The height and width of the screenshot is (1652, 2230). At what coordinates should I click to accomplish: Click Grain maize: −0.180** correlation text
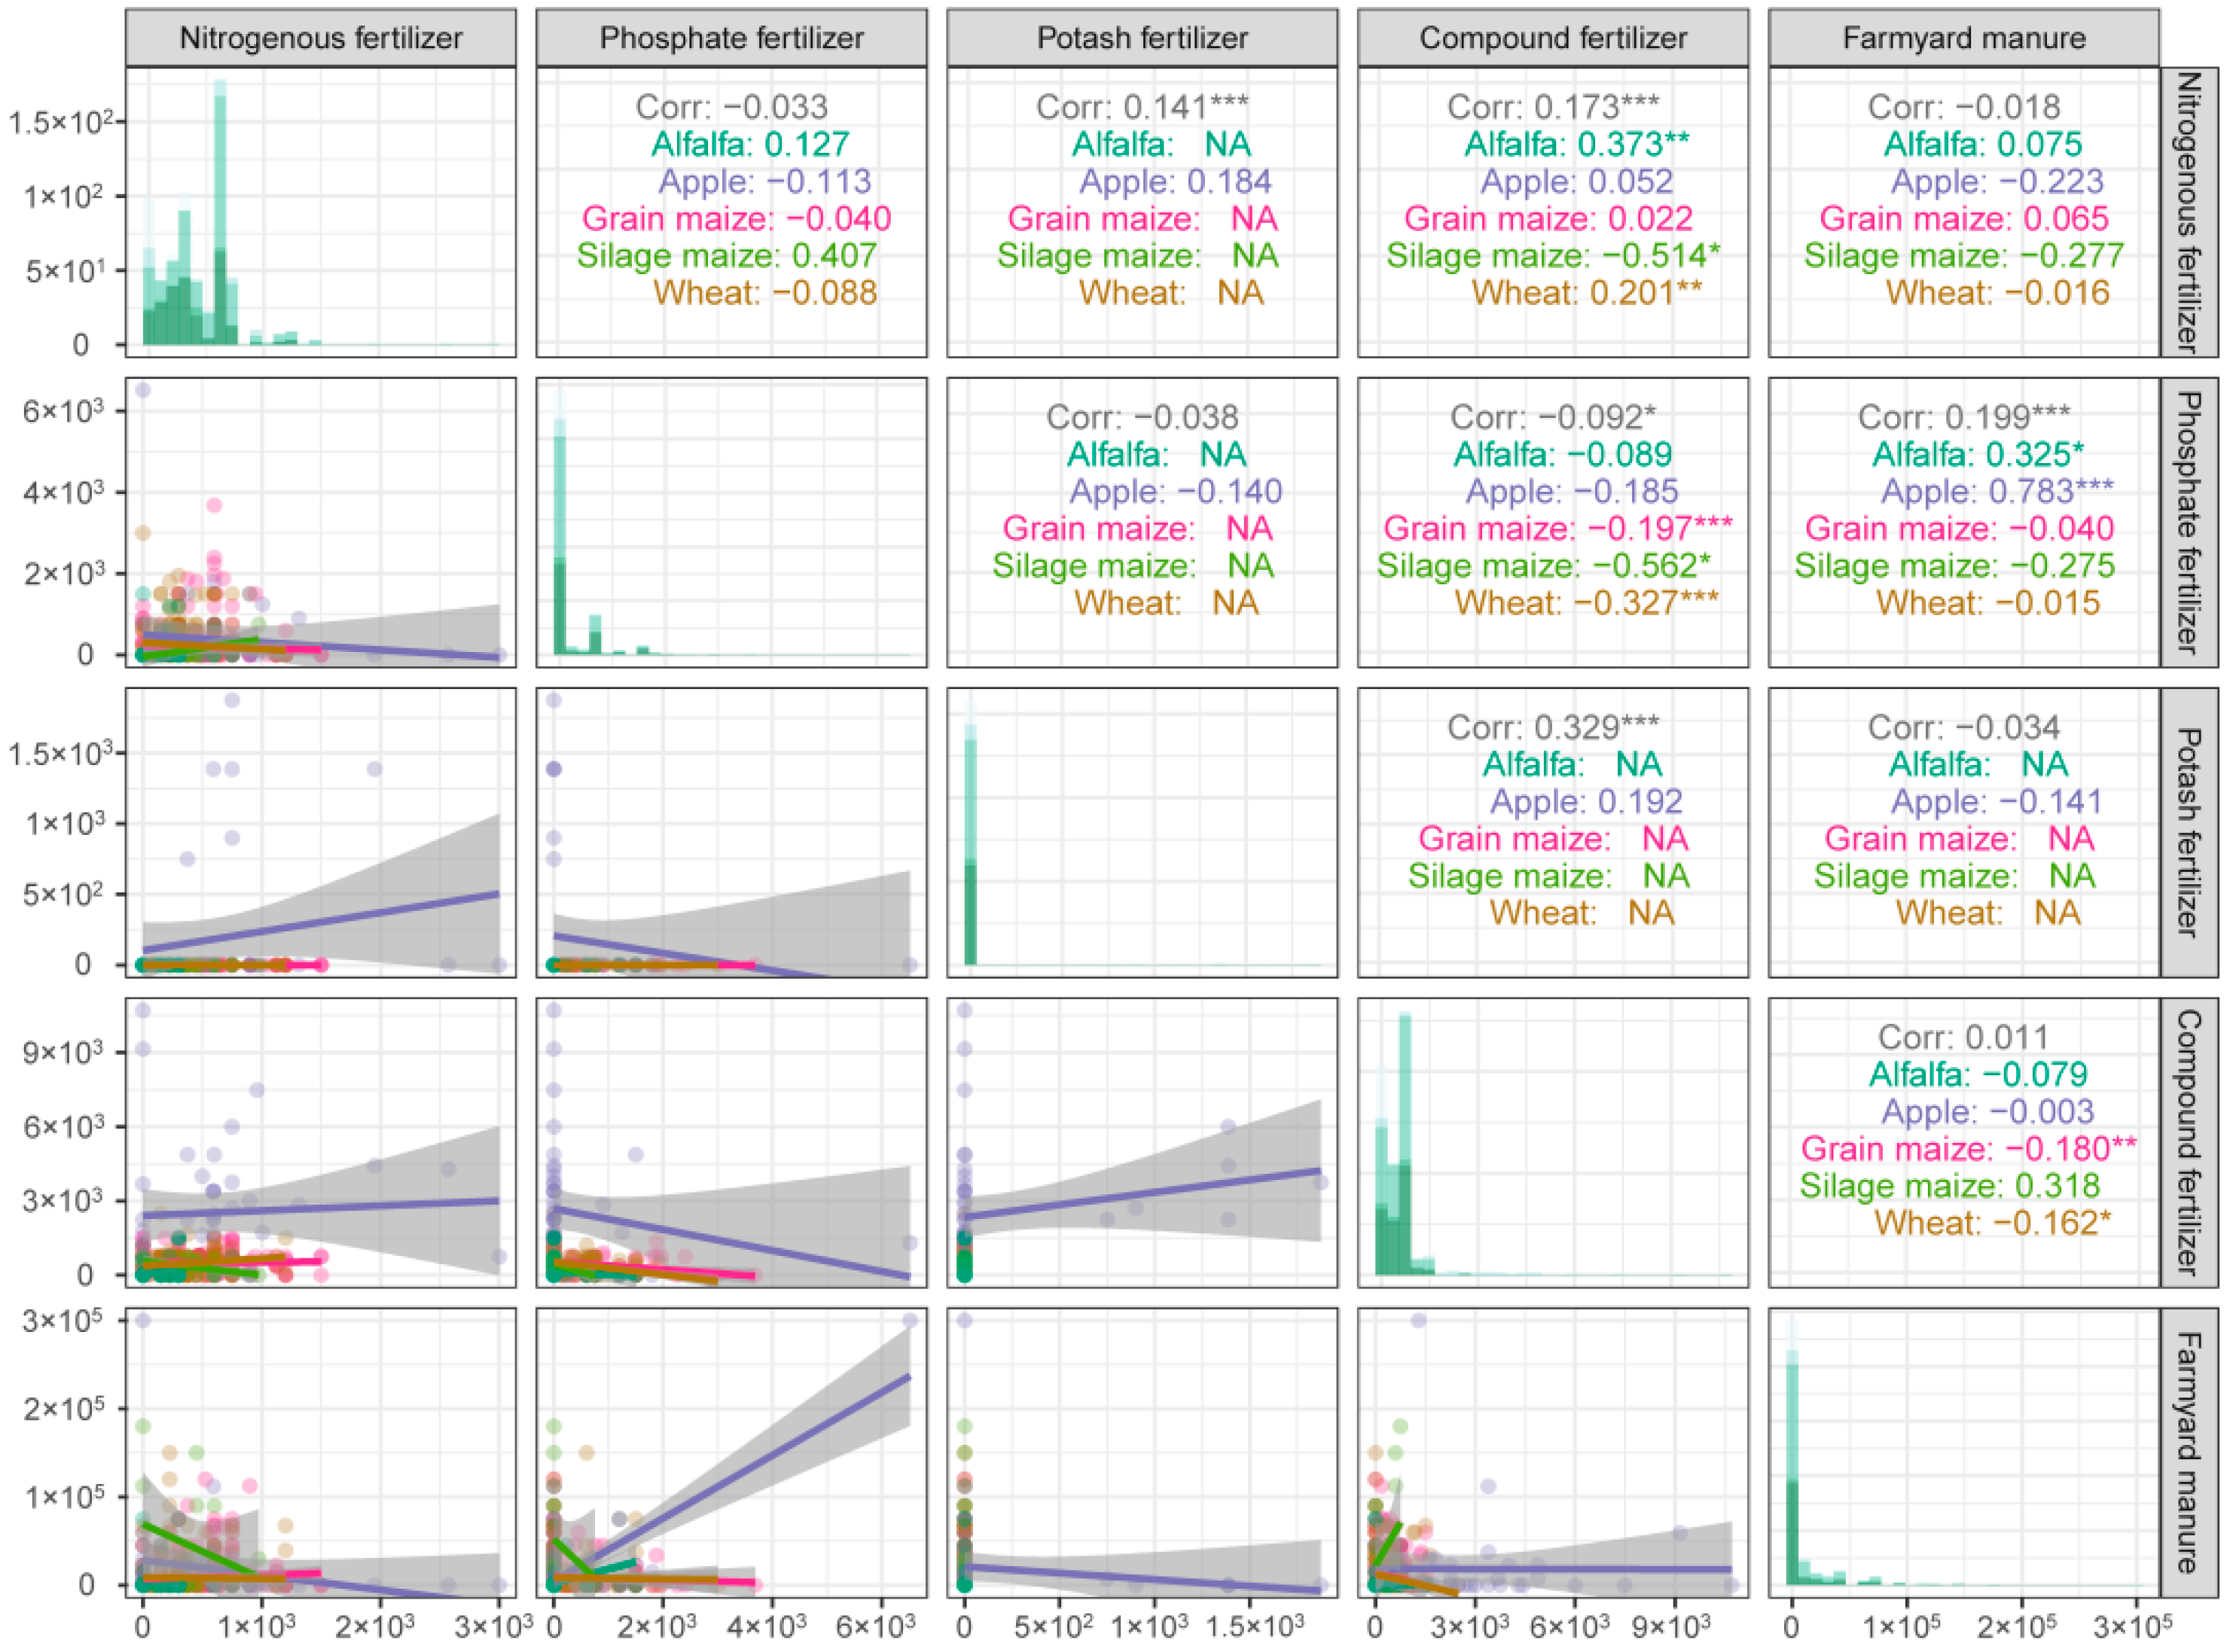1967,1148
